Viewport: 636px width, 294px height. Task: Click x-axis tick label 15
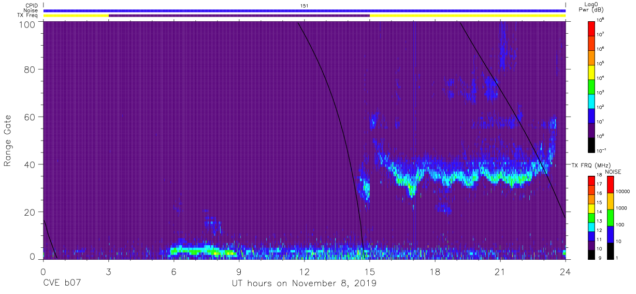click(x=369, y=271)
